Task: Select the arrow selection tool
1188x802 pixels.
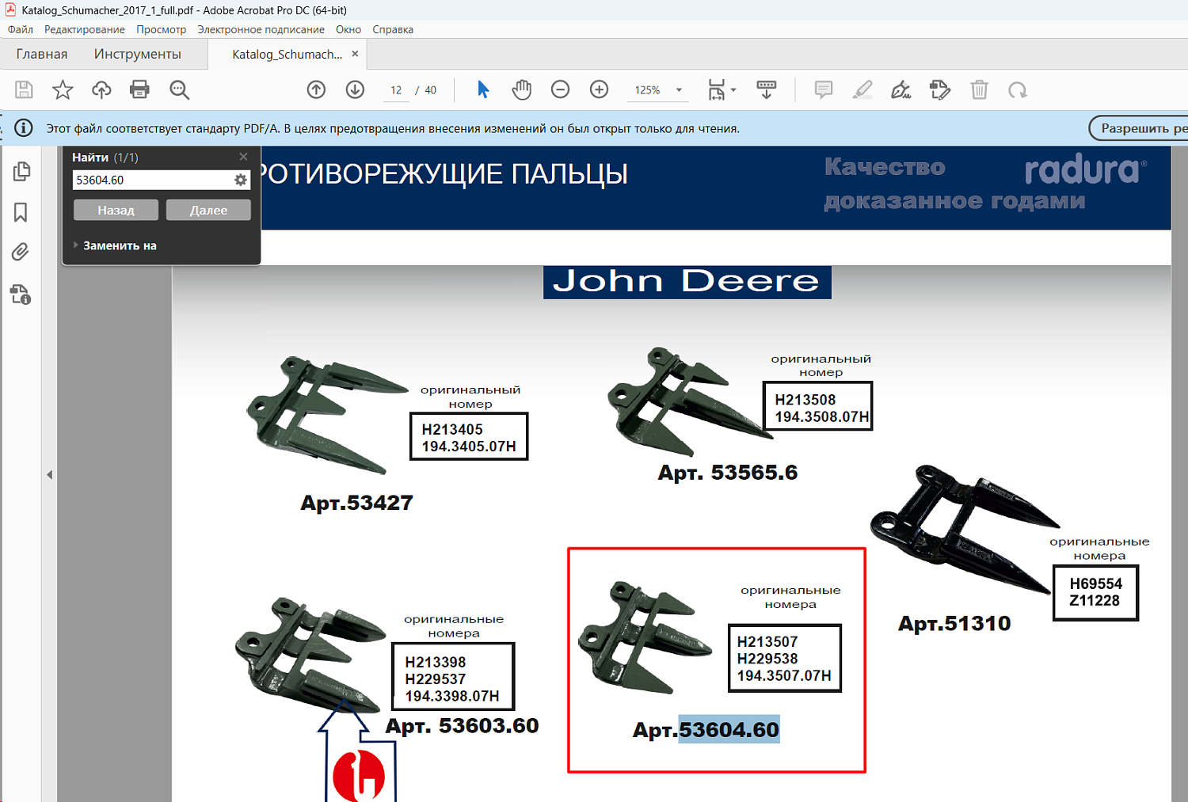Action: point(483,89)
